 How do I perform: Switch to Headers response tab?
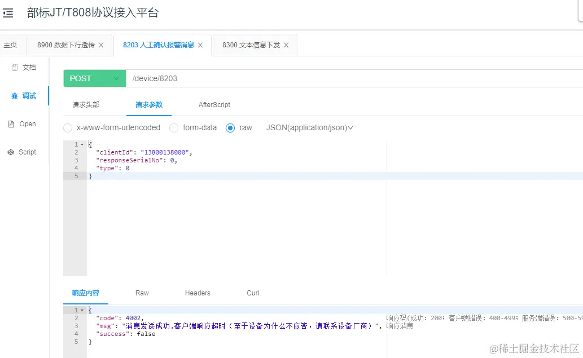(x=198, y=293)
